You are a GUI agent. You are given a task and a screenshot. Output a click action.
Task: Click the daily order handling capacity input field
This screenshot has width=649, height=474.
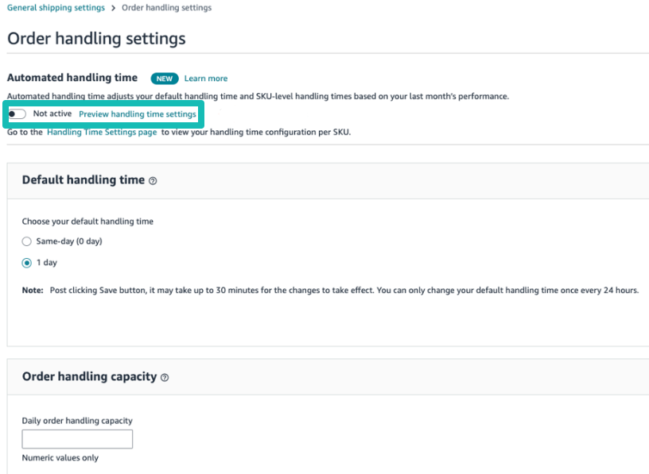click(x=76, y=438)
